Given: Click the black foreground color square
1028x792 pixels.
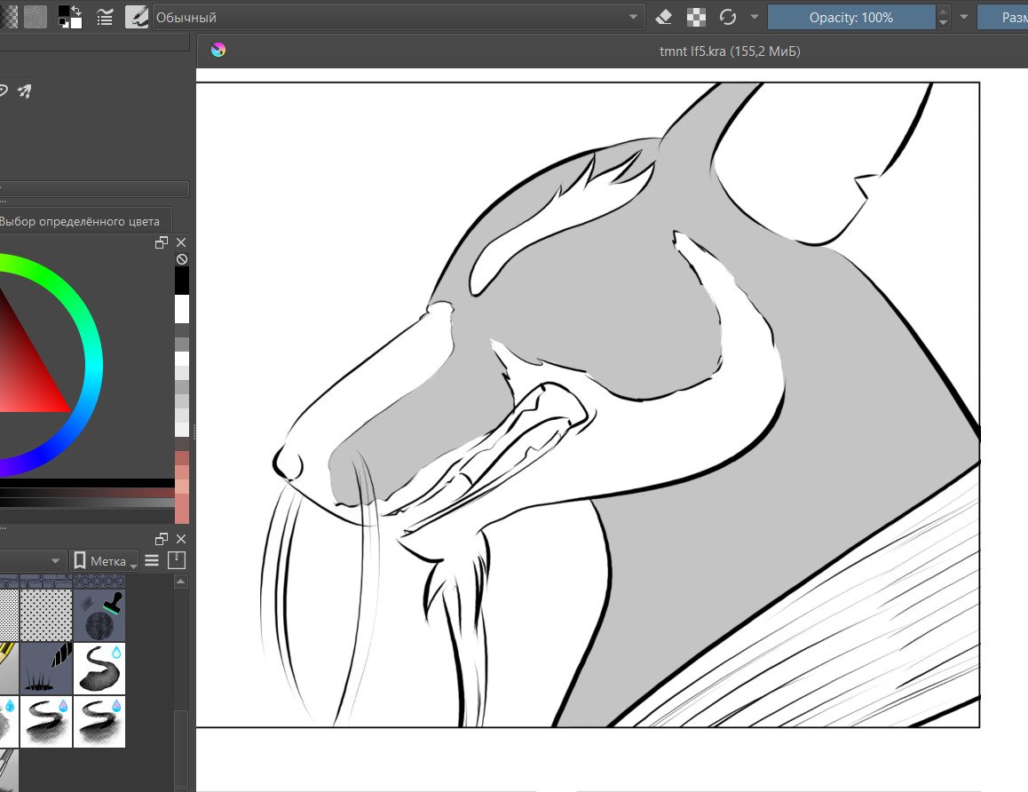Looking at the screenshot, I should coord(63,12).
